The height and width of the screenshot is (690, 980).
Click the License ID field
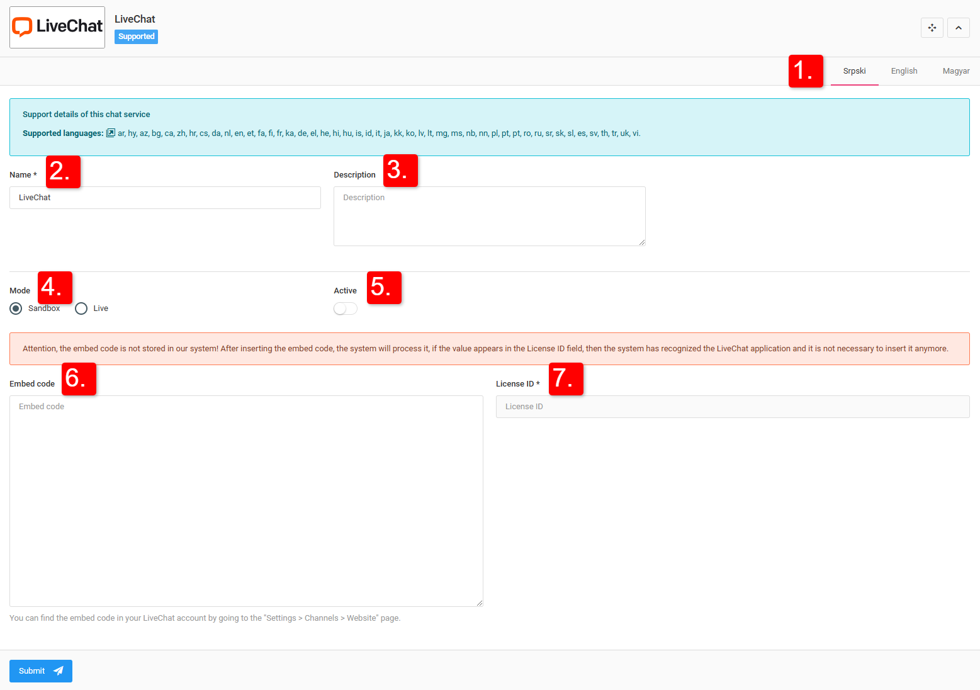[732, 407]
